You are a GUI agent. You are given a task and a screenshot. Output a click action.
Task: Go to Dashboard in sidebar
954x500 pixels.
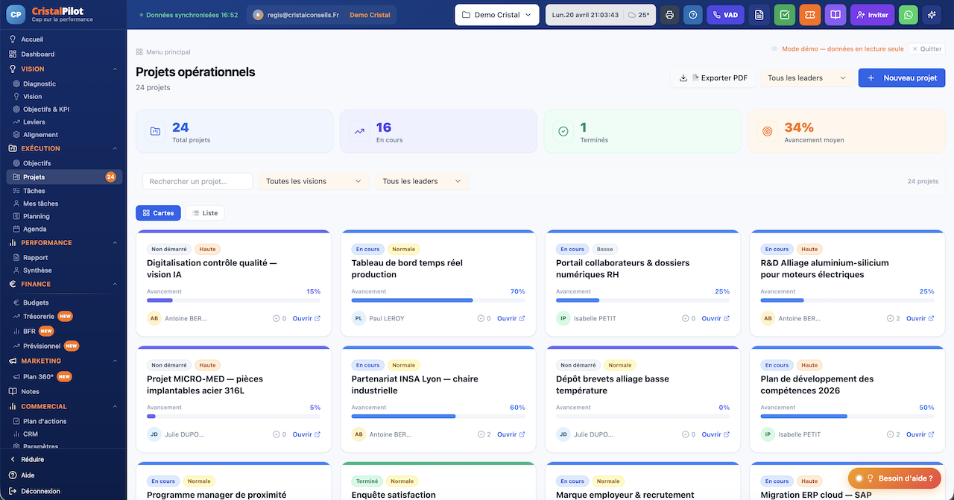[37, 54]
